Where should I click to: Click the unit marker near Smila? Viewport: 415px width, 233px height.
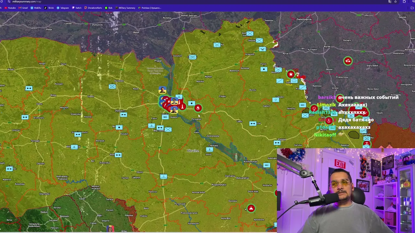209,149
